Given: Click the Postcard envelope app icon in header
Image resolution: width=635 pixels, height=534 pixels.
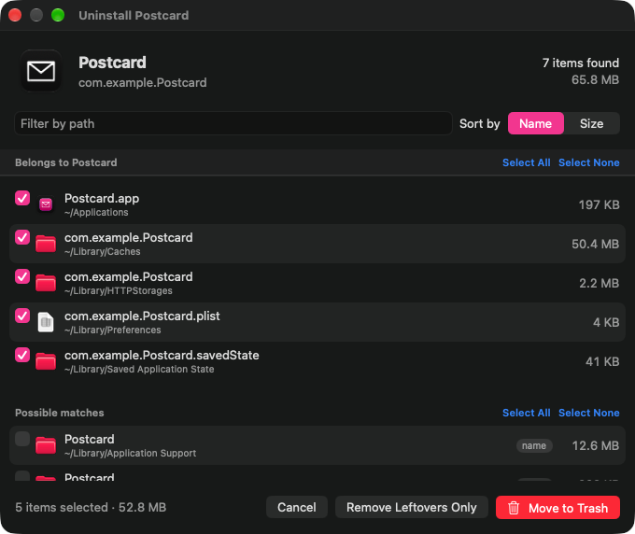Looking at the screenshot, I should point(41,71).
